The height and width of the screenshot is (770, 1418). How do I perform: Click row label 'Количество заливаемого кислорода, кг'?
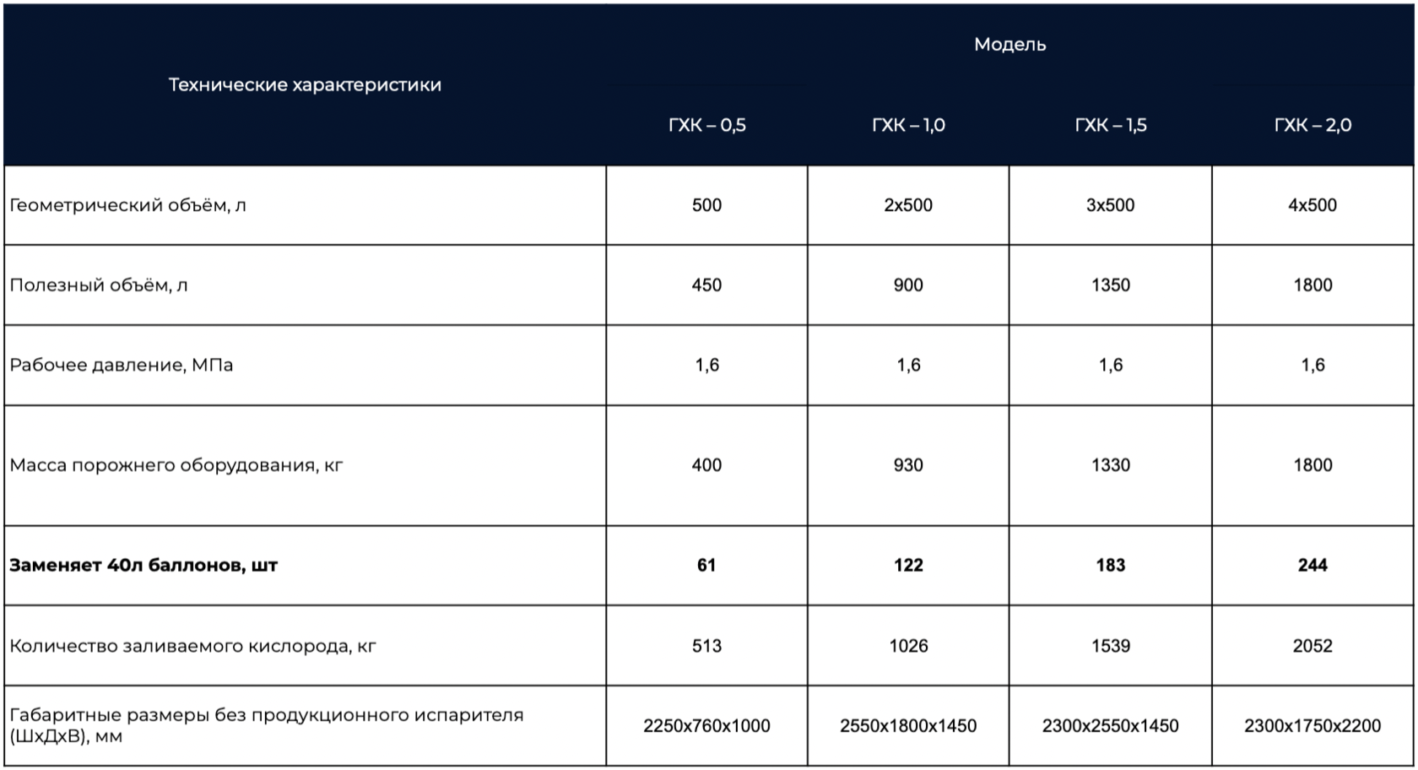192,647
